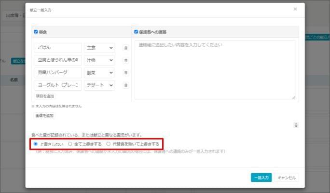
Task: Select 代替食を除いて上書きする option
Action: click(x=109, y=144)
